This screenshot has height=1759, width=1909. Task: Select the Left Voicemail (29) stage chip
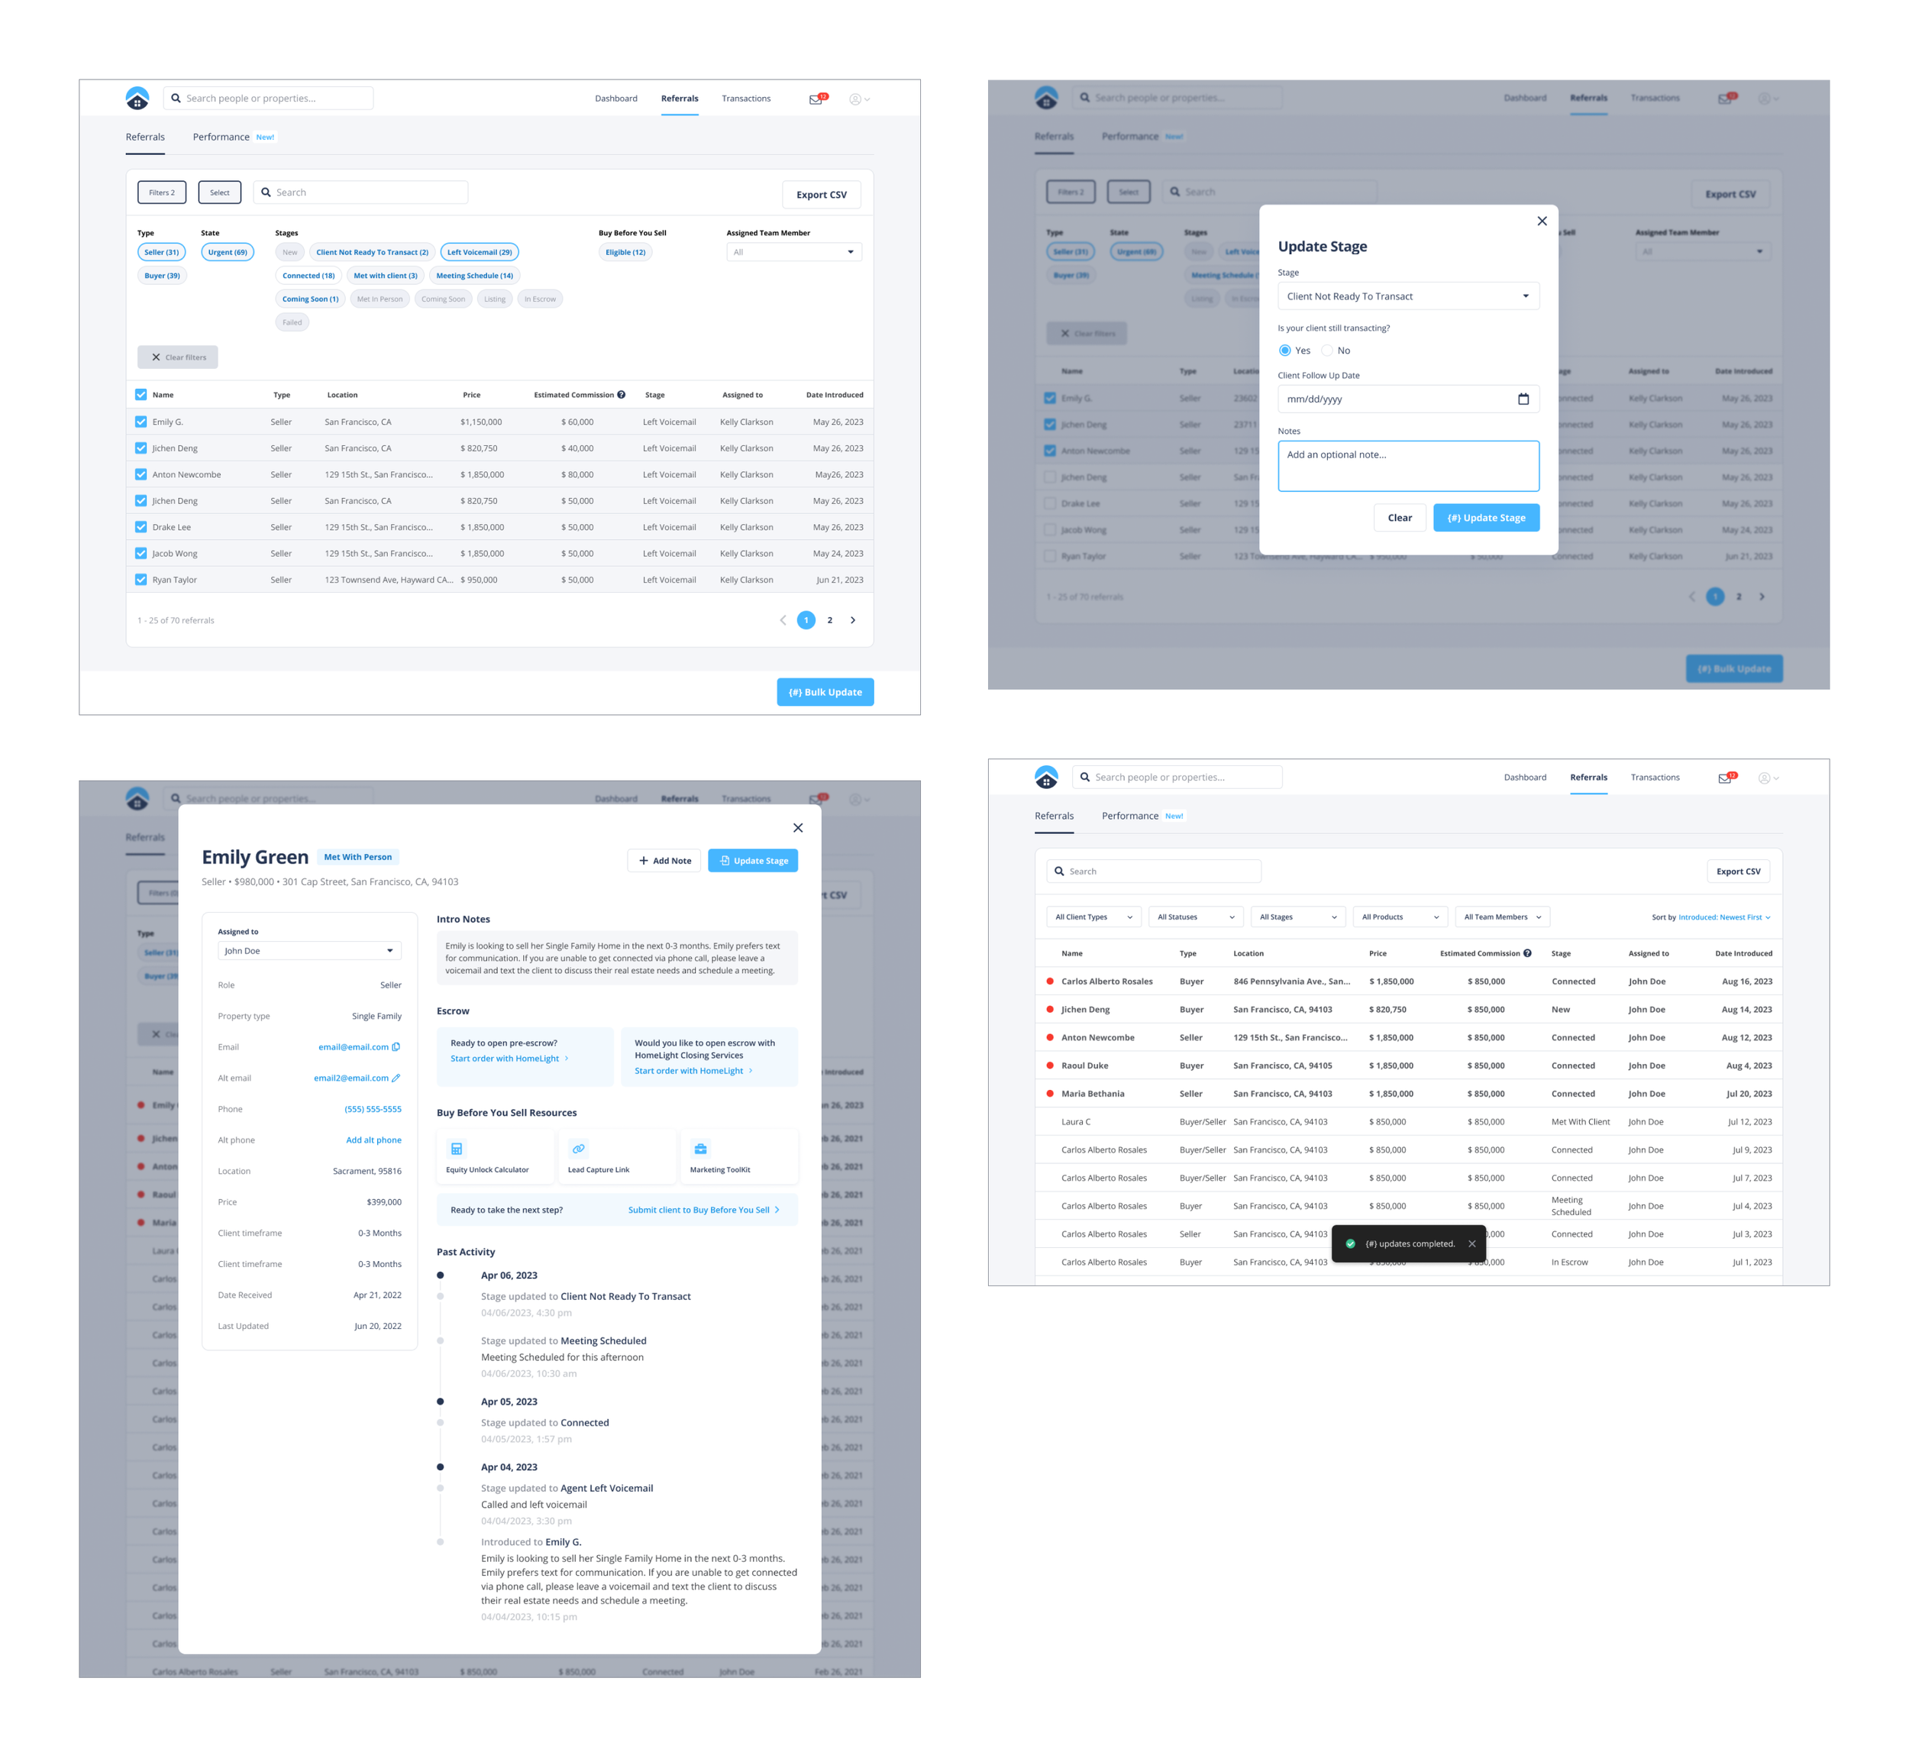479,252
